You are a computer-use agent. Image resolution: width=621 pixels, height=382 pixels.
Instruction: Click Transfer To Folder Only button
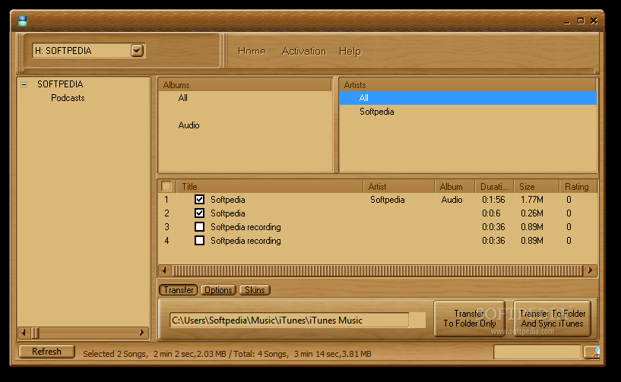pyautogui.click(x=469, y=318)
